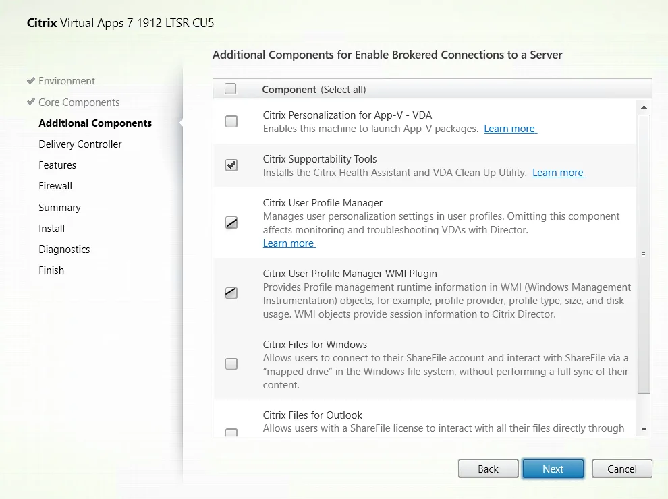Viewport: 668px width, 499px height.
Task: Click the Next button
Action: [x=553, y=469]
